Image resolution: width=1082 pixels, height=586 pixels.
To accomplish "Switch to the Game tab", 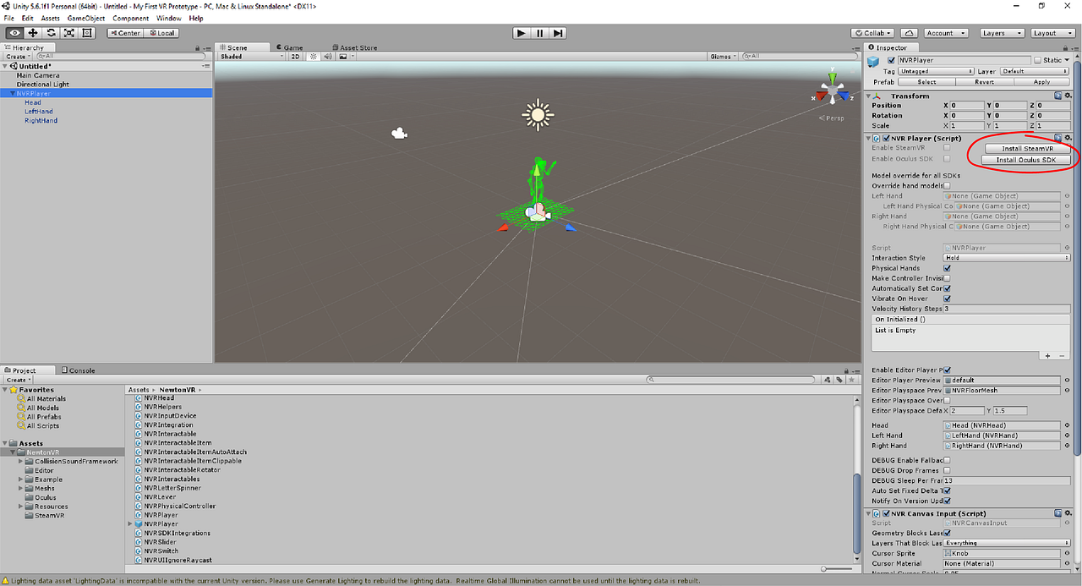I will point(292,47).
